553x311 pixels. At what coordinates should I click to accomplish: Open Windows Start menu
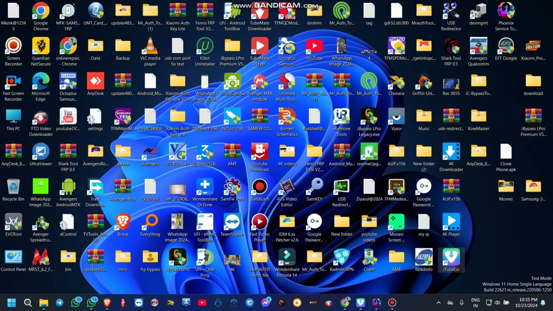12,303
